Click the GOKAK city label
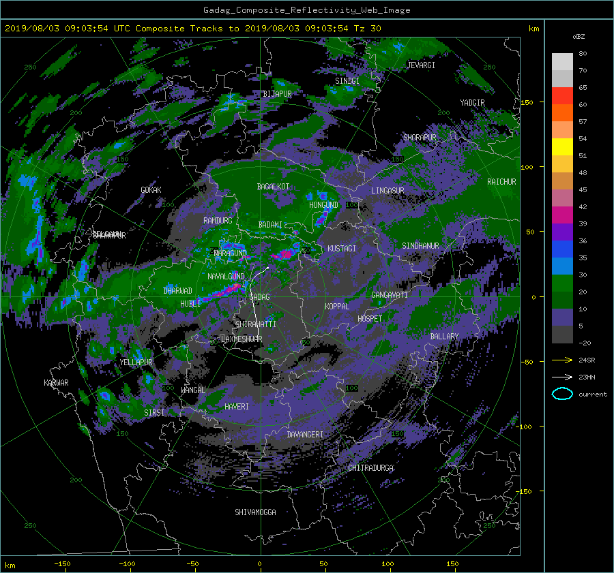 coord(151,189)
